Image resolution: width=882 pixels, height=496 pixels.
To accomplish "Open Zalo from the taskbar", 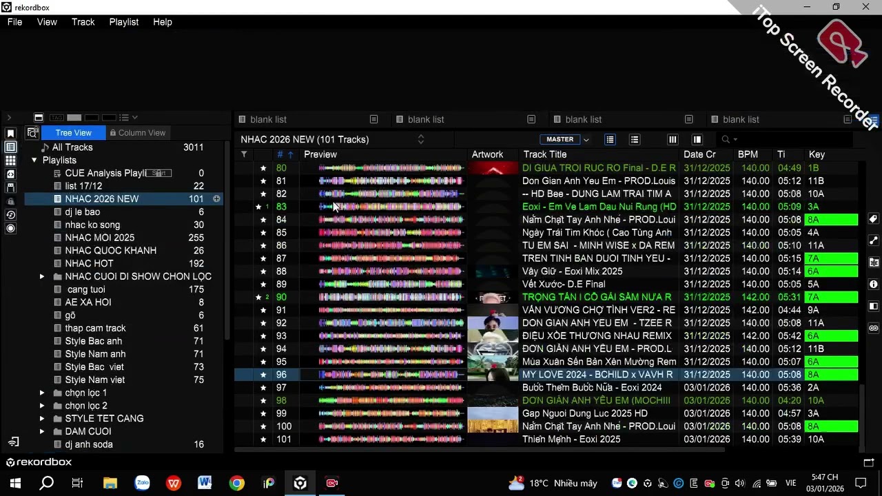I will (142, 483).
